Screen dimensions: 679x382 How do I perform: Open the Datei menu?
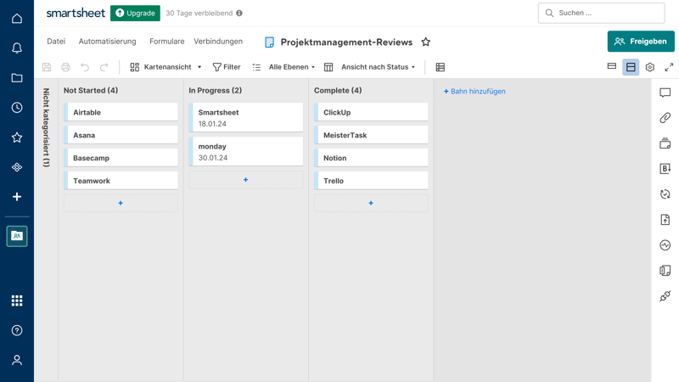click(x=56, y=42)
